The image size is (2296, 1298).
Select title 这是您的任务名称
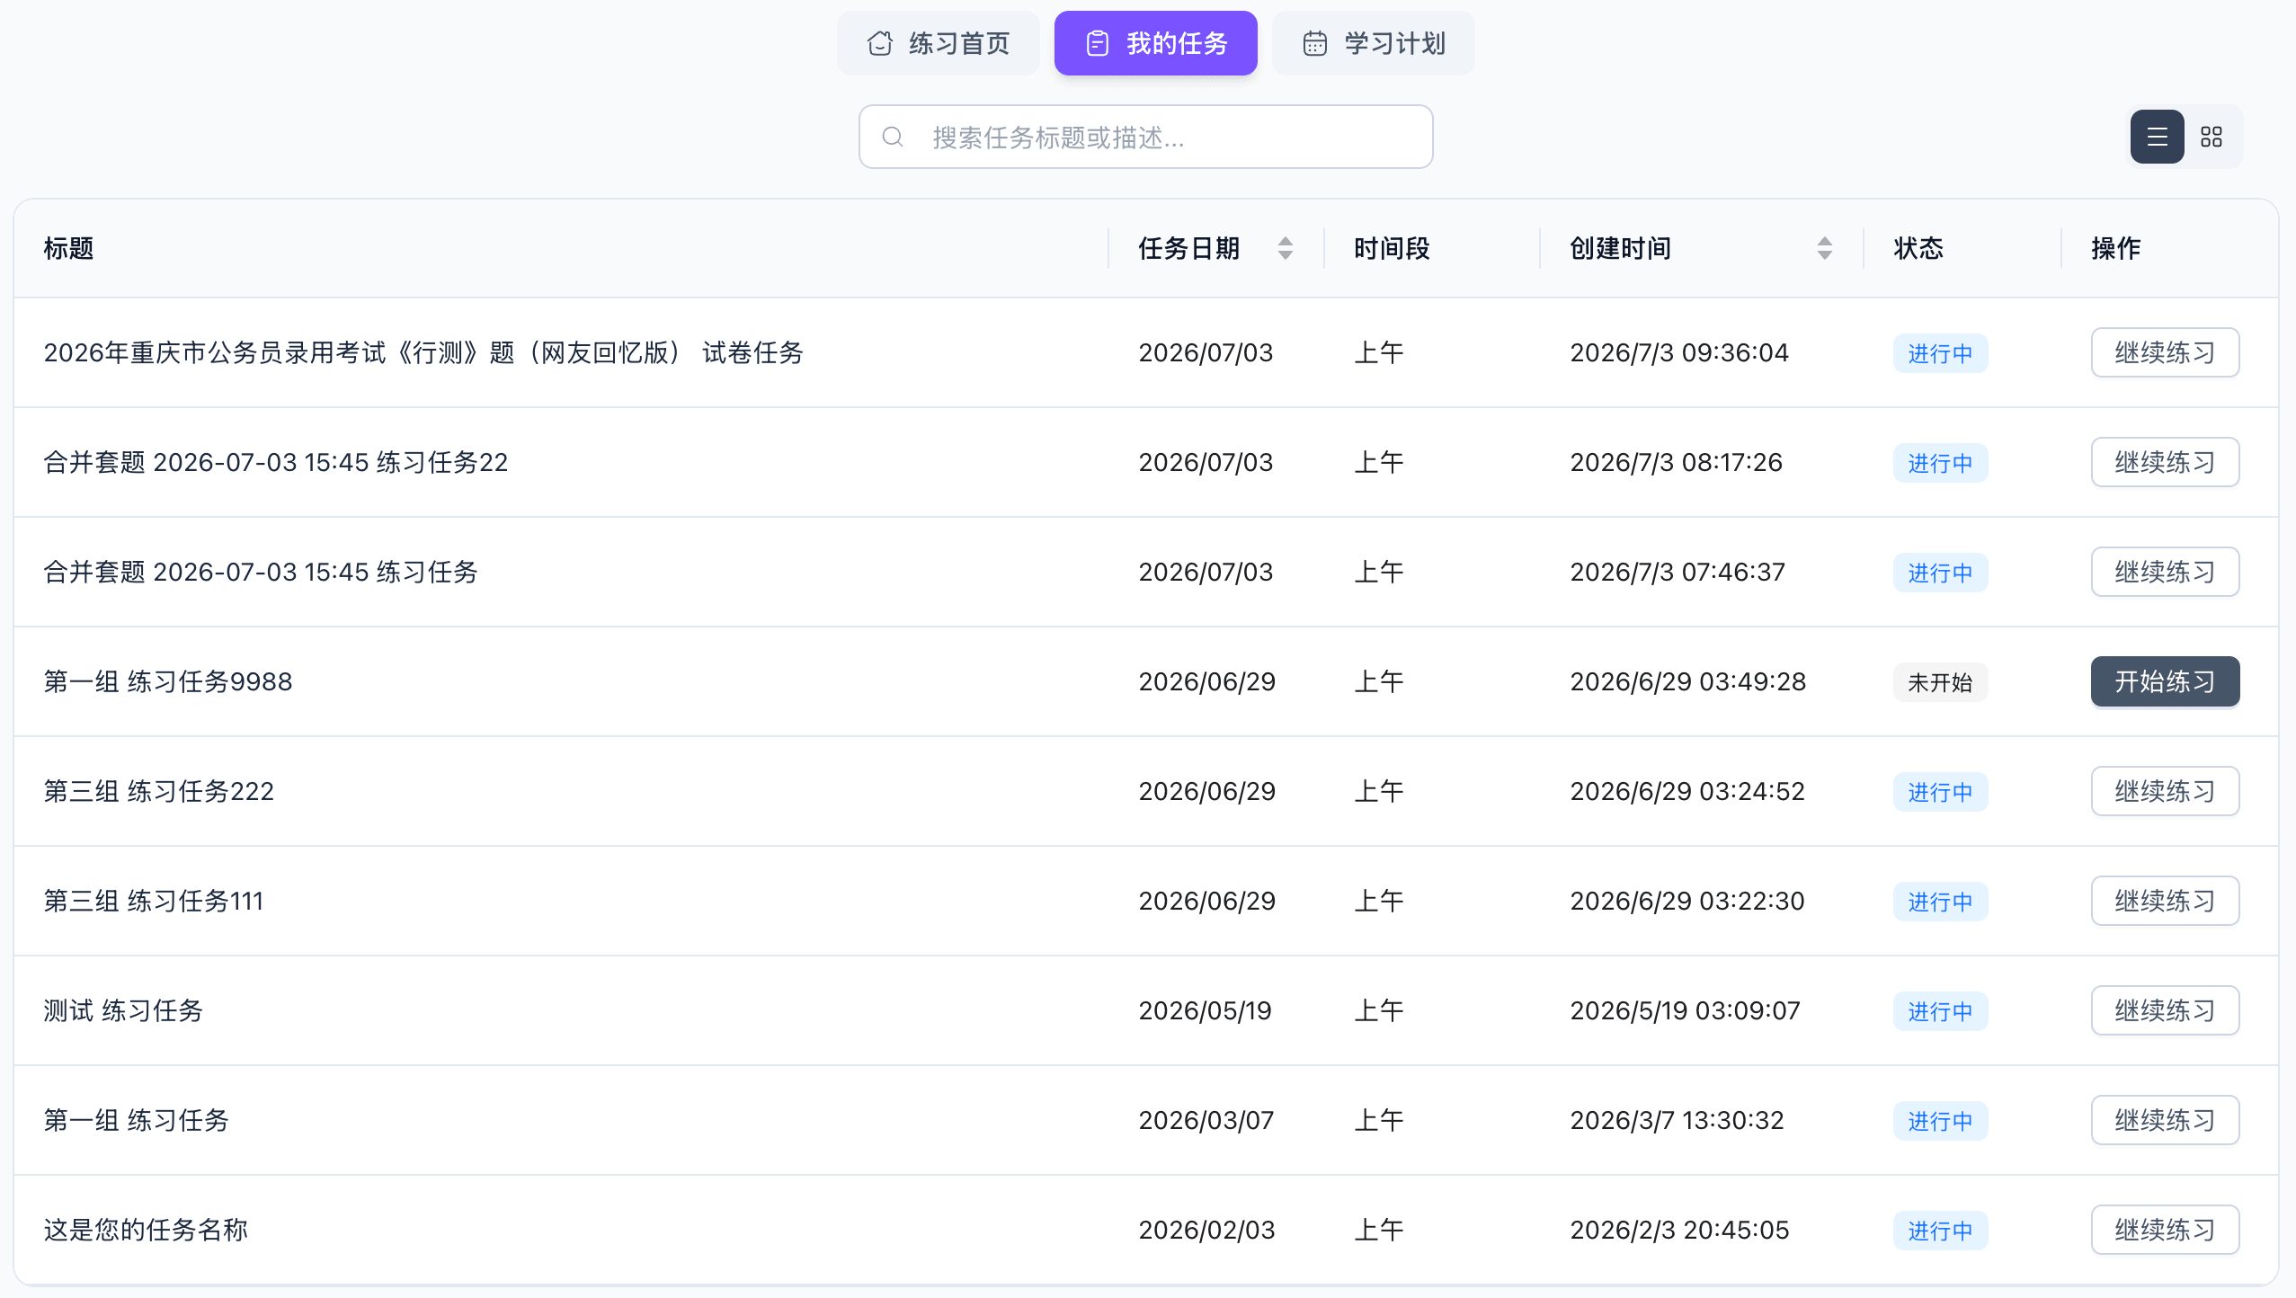(x=146, y=1230)
